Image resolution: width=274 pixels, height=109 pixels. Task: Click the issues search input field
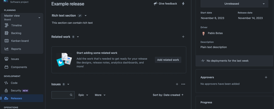[x=63, y=95]
